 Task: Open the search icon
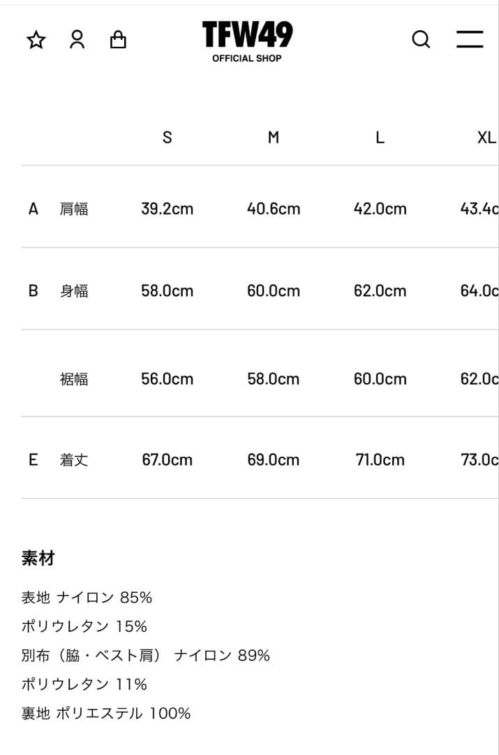[x=421, y=40]
